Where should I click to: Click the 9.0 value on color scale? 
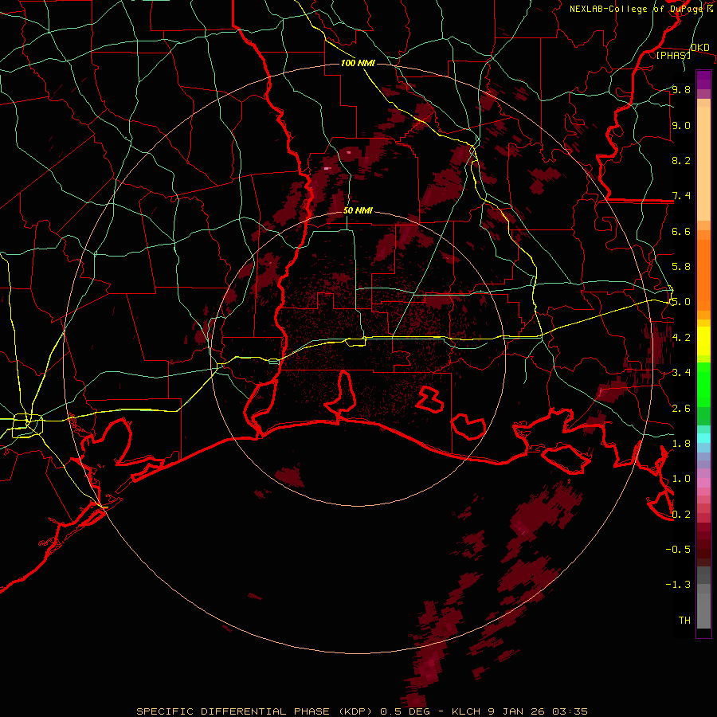[x=681, y=125]
